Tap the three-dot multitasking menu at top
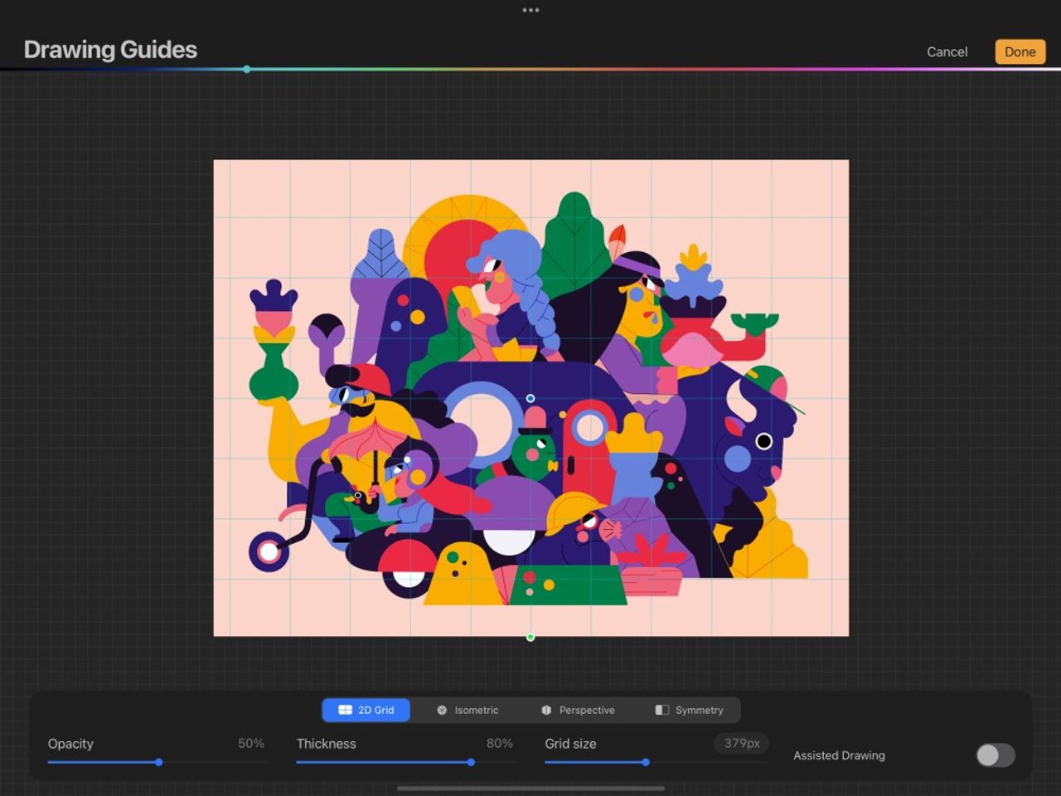The image size is (1061, 796). click(530, 10)
